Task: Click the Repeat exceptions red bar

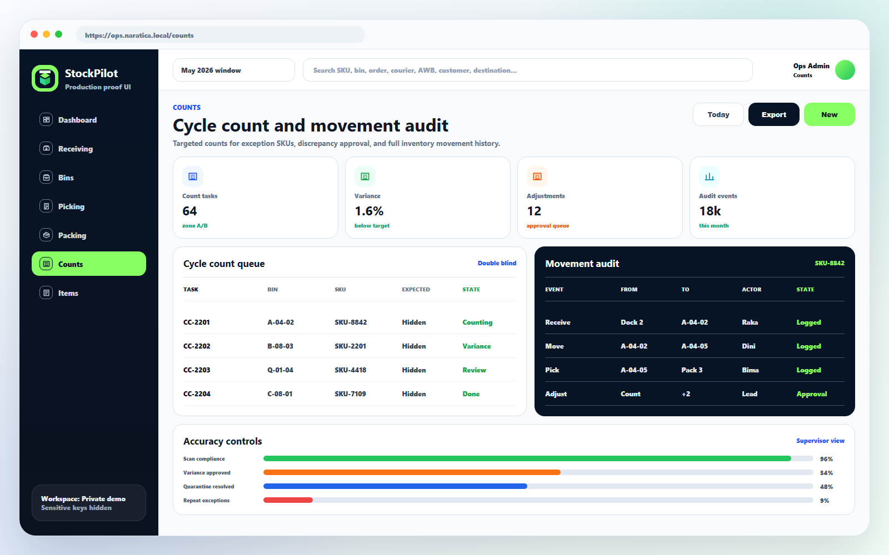Action: tap(288, 500)
